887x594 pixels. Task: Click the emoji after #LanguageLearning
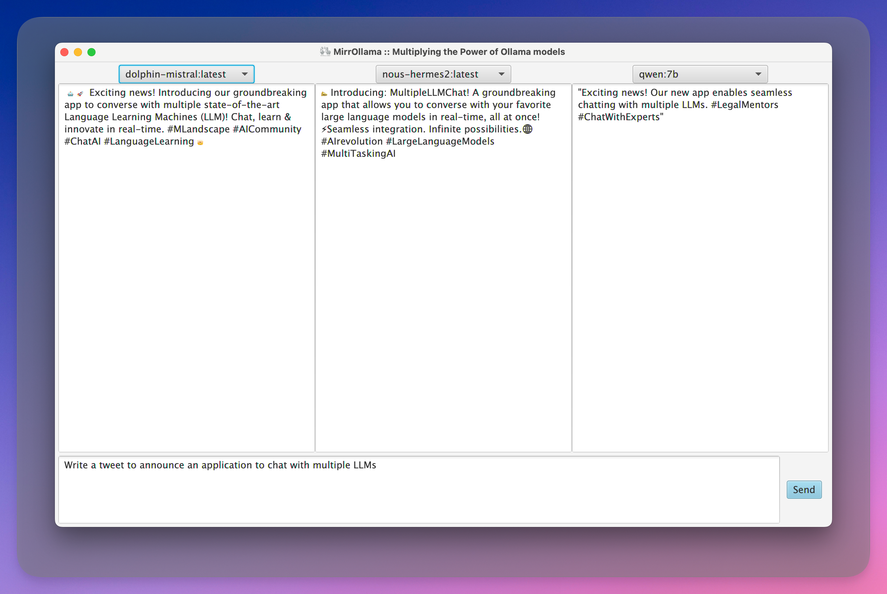[x=200, y=143]
